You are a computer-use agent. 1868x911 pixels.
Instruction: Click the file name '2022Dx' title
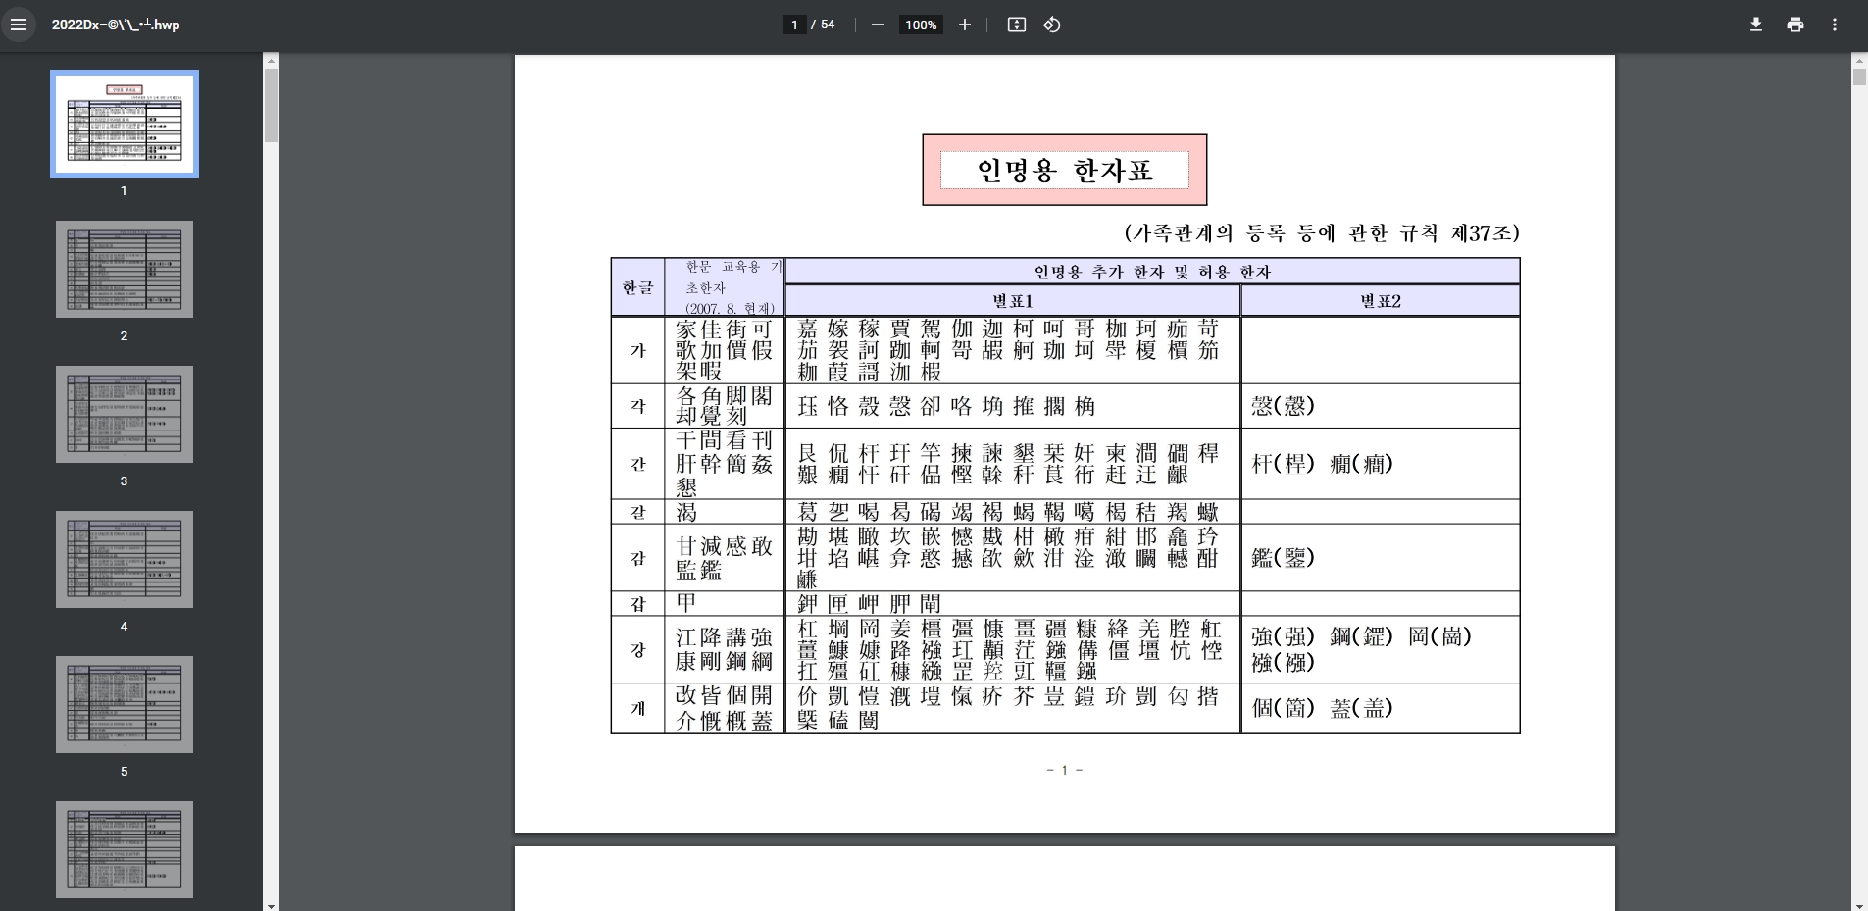click(x=116, y=25)
